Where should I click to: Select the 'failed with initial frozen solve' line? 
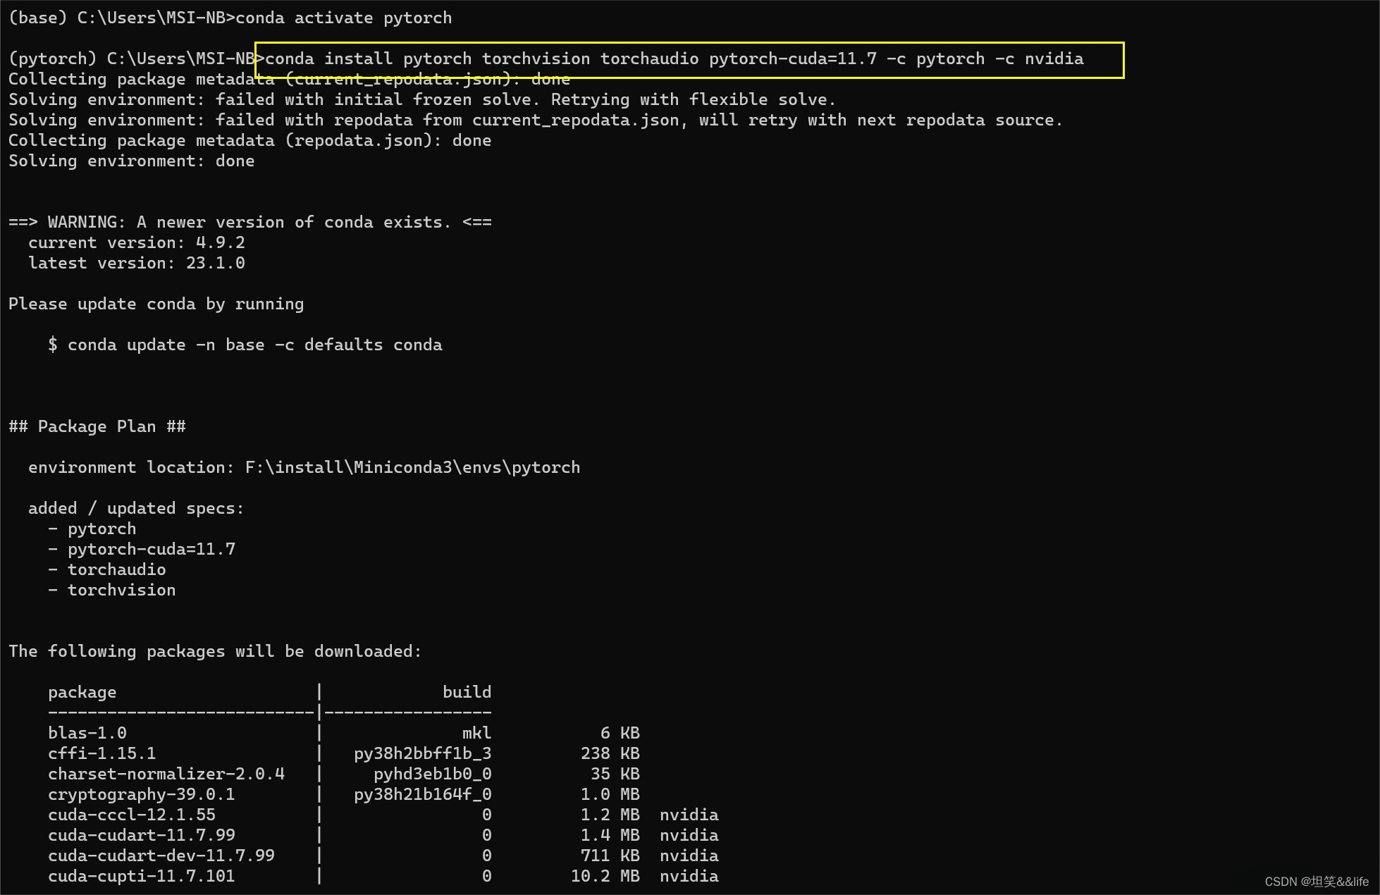422,99
